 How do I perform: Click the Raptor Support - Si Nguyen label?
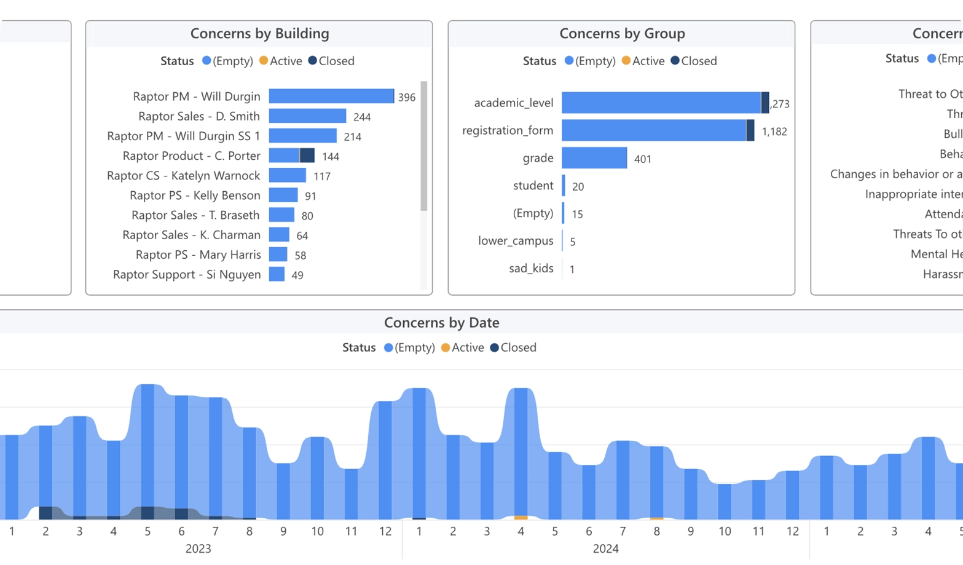186,274
